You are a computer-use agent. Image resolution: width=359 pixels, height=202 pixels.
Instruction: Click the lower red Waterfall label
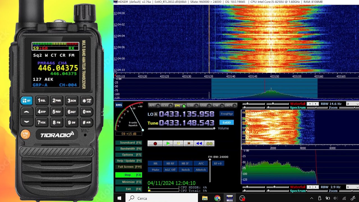298,187
